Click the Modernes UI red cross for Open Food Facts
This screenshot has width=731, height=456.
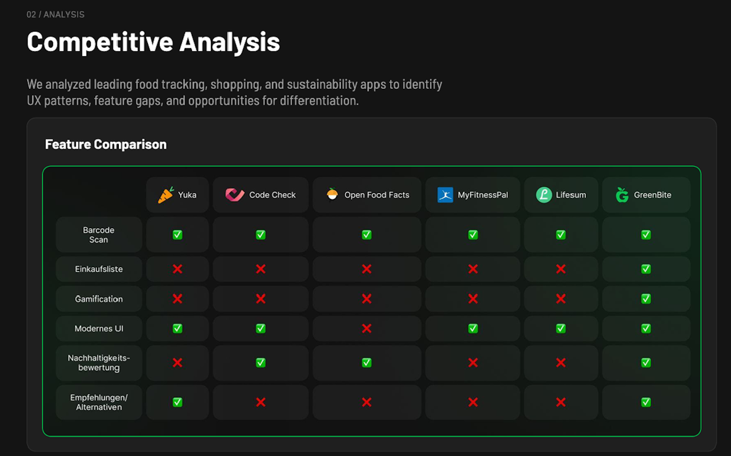(x=367, y=329)
